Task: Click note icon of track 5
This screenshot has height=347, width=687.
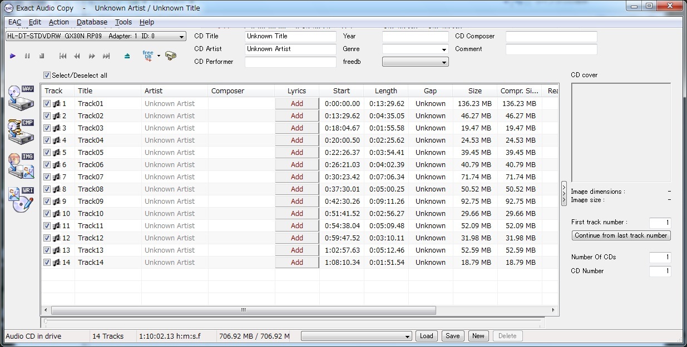Action: click(x=56, y=153)
